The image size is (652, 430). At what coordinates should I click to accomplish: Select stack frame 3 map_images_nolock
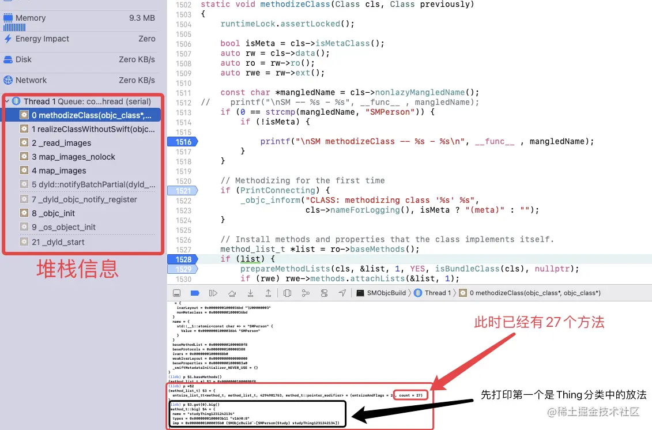coord(83,157)
